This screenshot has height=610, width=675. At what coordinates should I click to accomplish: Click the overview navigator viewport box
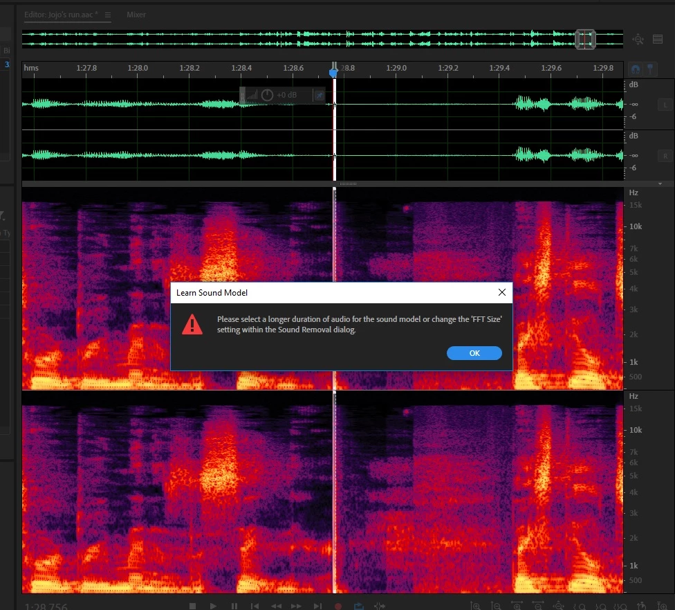[x=586, y=39]
